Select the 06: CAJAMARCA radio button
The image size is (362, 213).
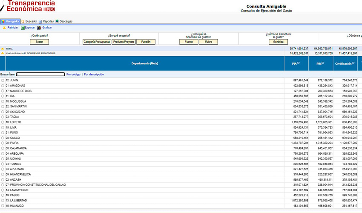click(3, 148)
